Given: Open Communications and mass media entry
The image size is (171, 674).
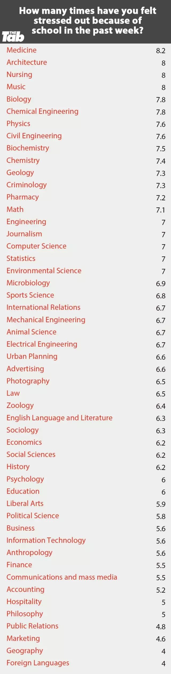Looking at the screenshot, I should 62,577.
